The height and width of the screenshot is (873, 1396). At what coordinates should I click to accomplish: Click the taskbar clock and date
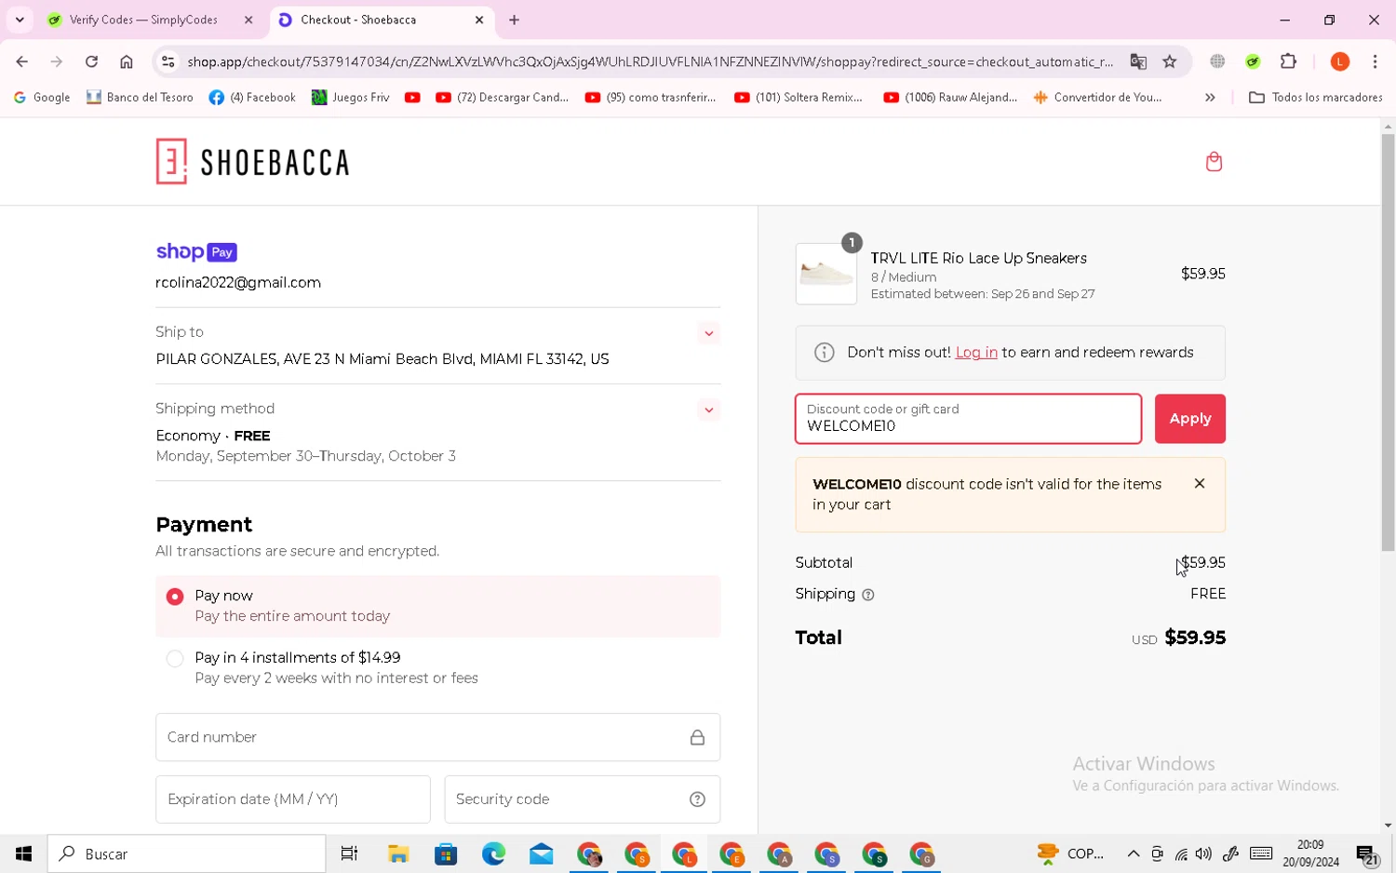pyautogui.click(x=1310, y=853)
